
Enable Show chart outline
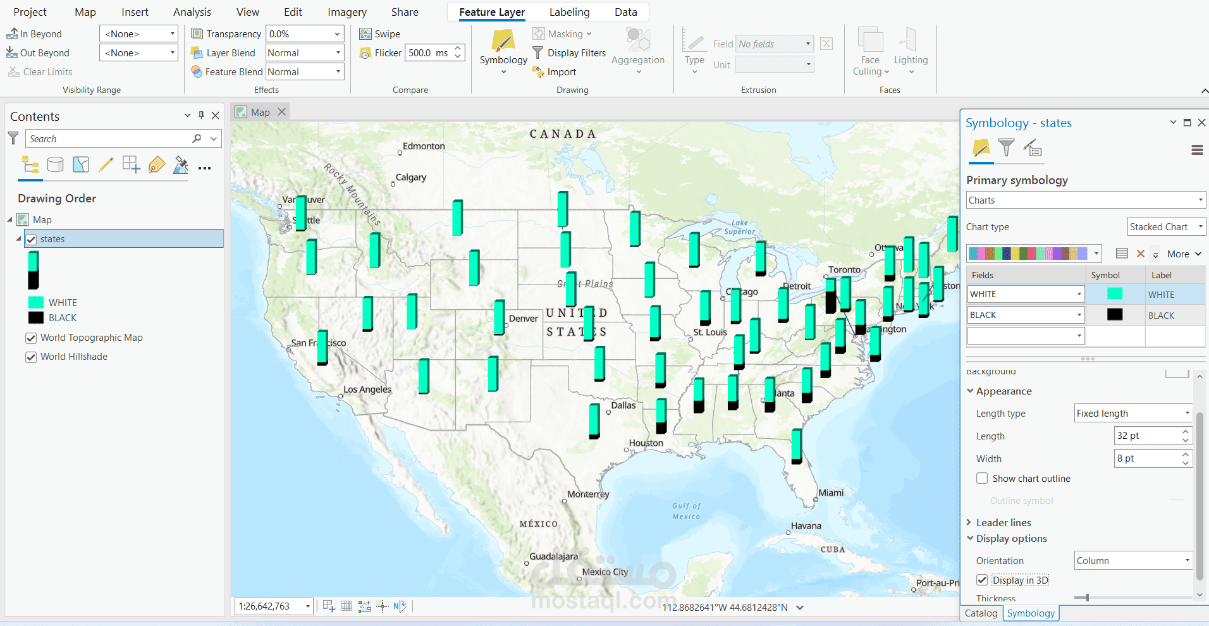pos(981,478)
